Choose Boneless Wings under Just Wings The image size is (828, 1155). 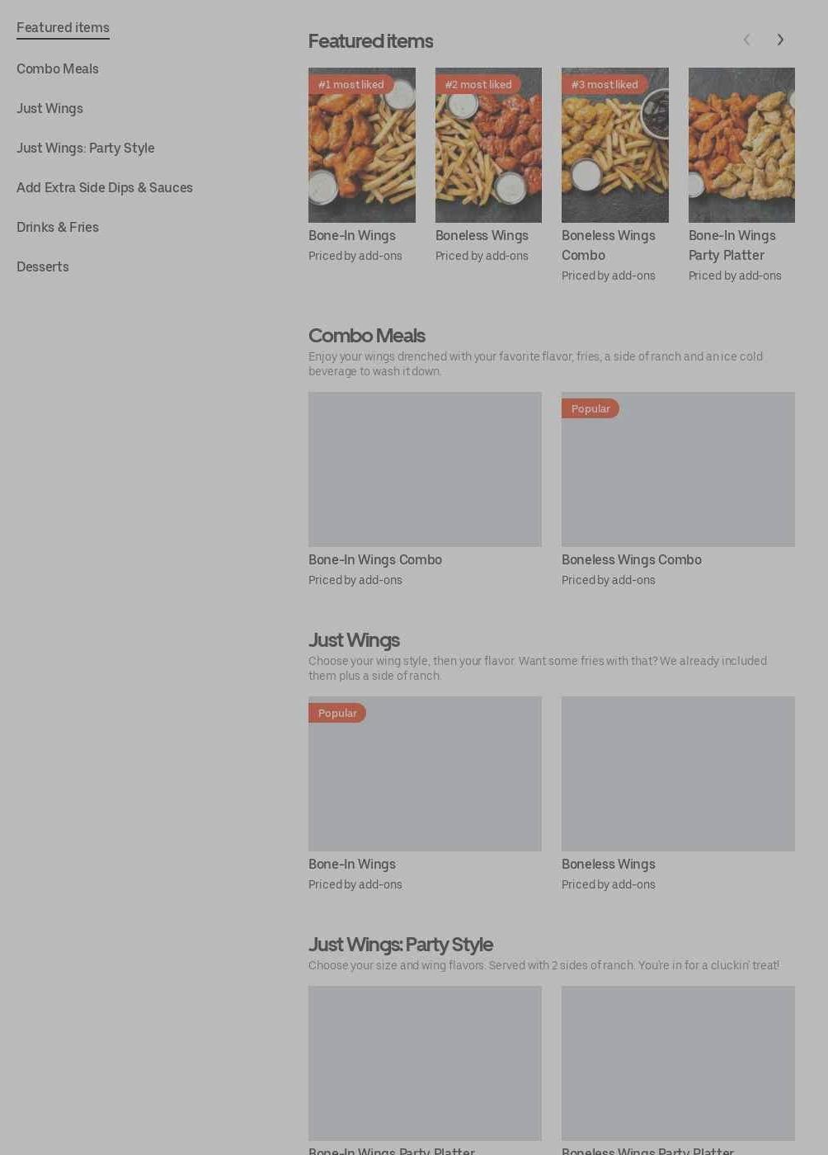[678, 774]
